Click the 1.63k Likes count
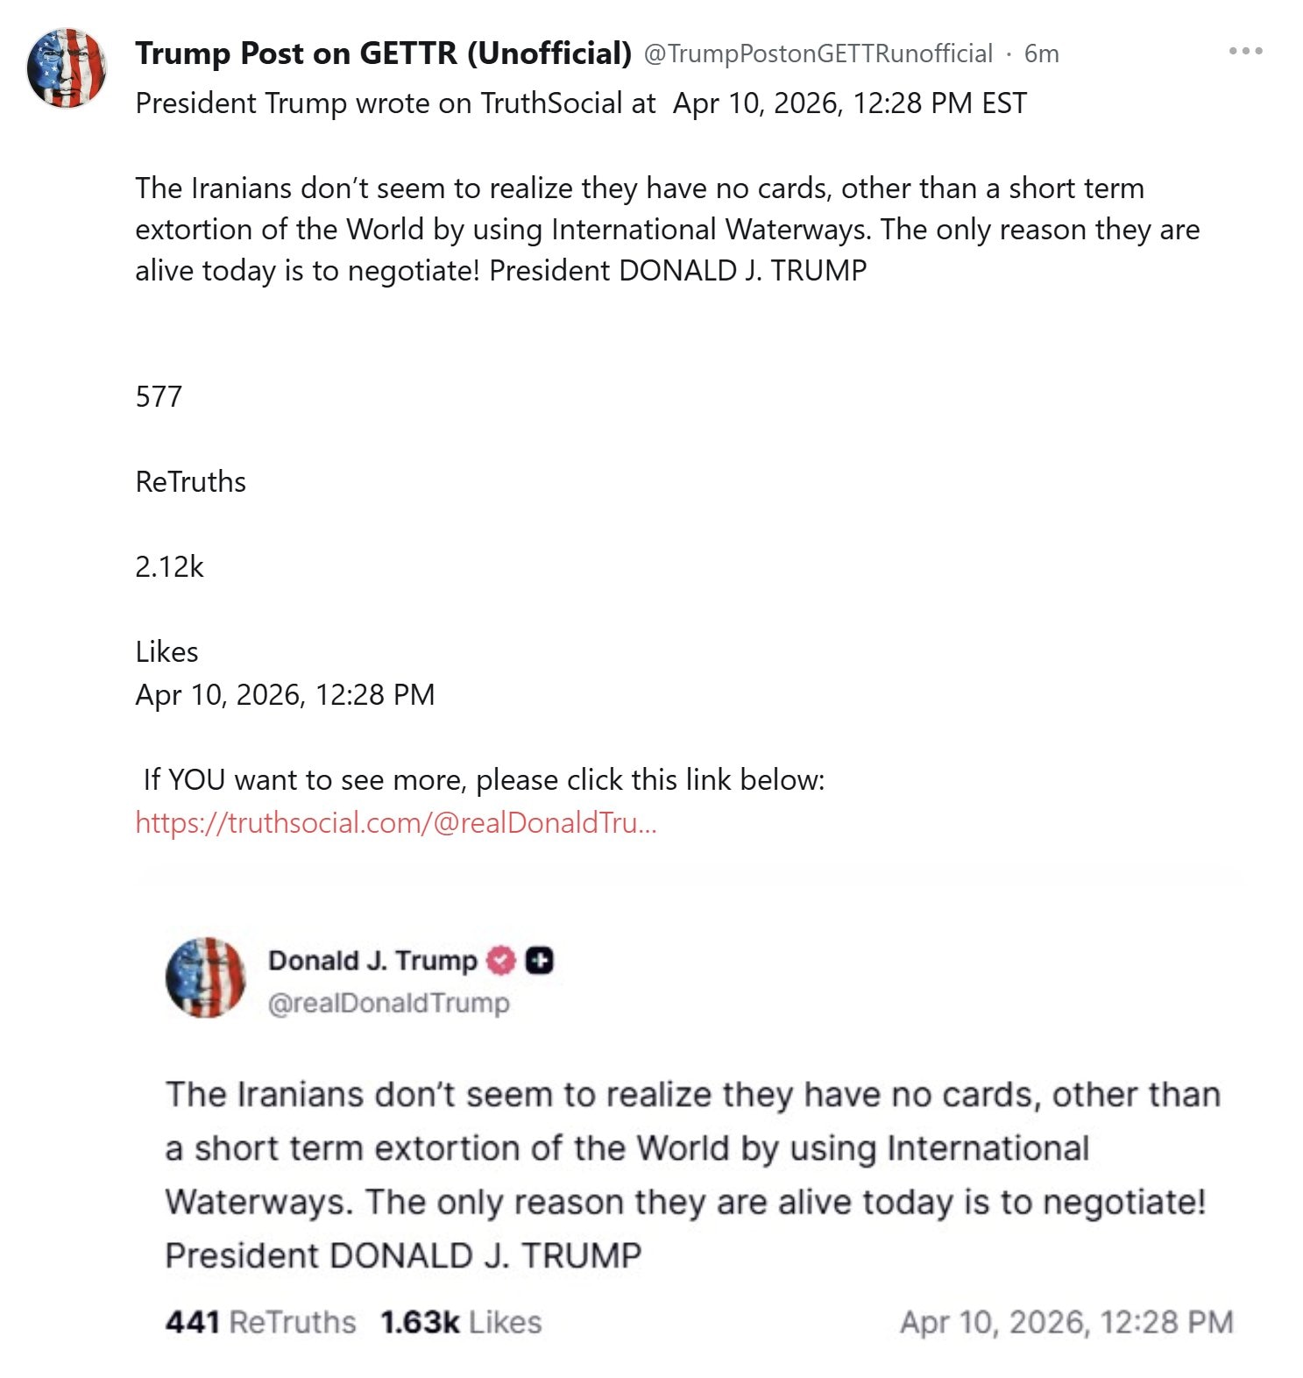1303x1378 pixels. point(461,1322)
